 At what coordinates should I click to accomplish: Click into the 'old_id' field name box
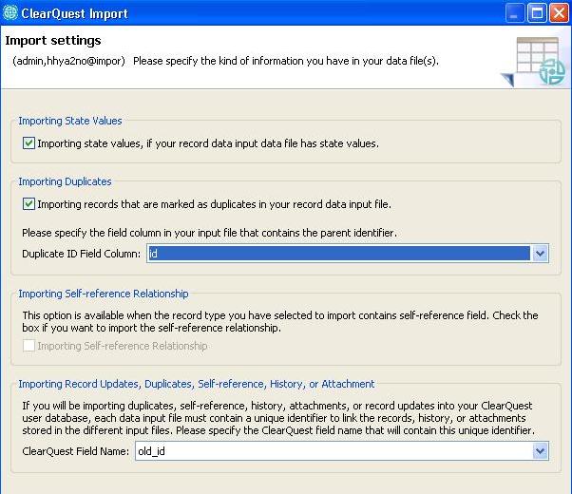tap(333, 451)
